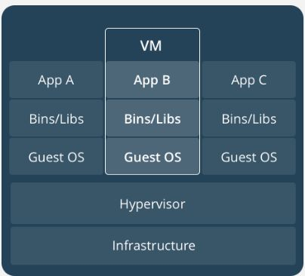Click the App A text label
Image resolution: width=305 pixels, height=276 pixels.
tap(56, 81)
